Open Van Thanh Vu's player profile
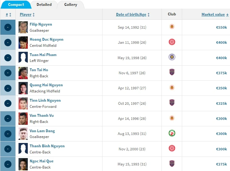Viewport: 230px width, 171px height. (42, 116)
